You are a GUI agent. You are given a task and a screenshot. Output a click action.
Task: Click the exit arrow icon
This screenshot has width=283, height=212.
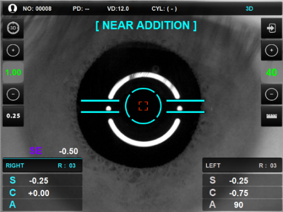click(x=272, y=28)
